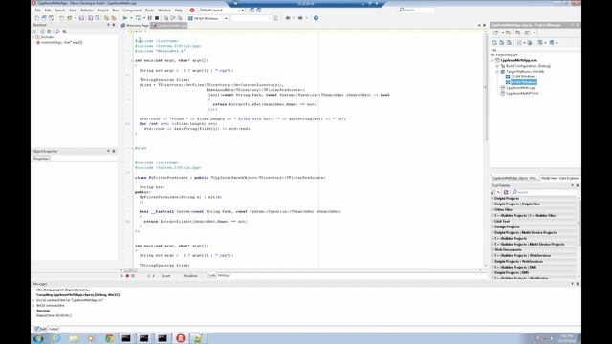
Task: Click the Save desktop layout icon
Action: 251,11
